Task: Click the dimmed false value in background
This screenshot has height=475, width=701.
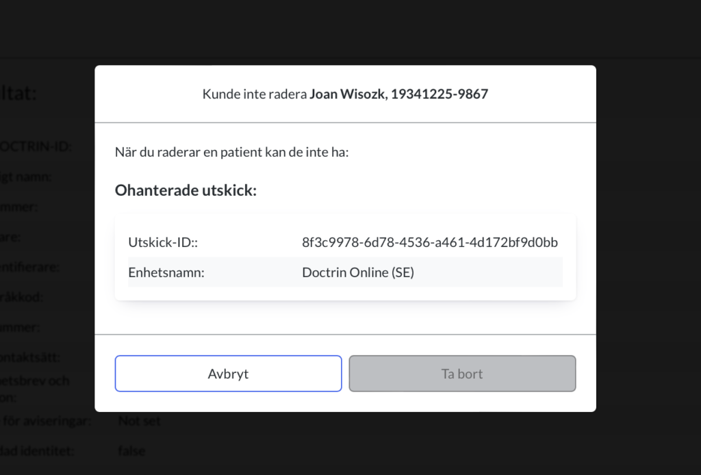Action: (131, 450)
